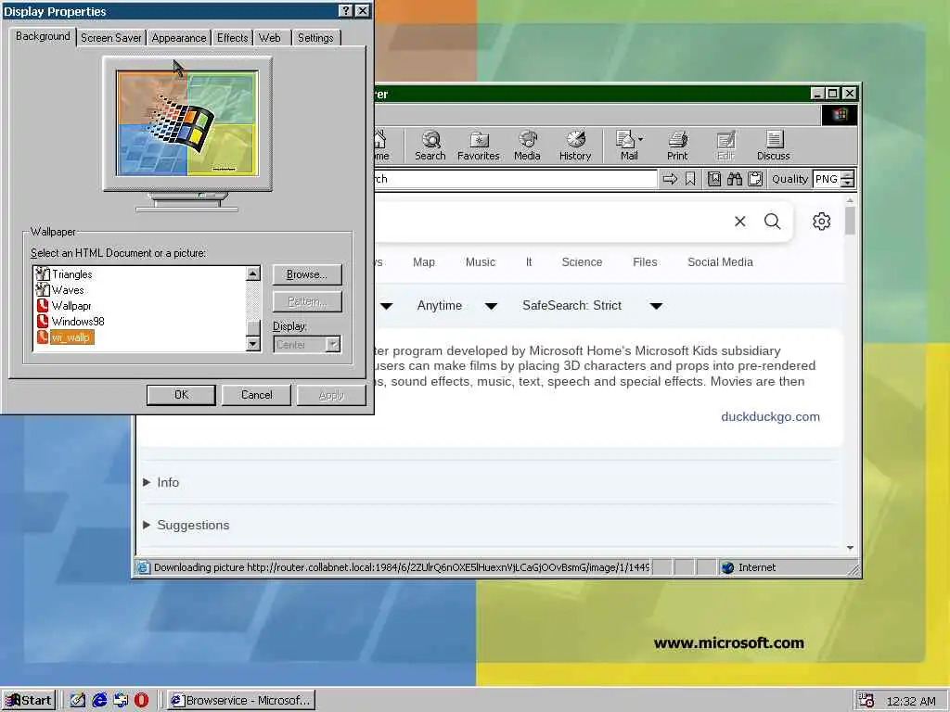Click the Discuss toolbar icon
This screenshot has height=712, width=950.
tap(773, 146)
